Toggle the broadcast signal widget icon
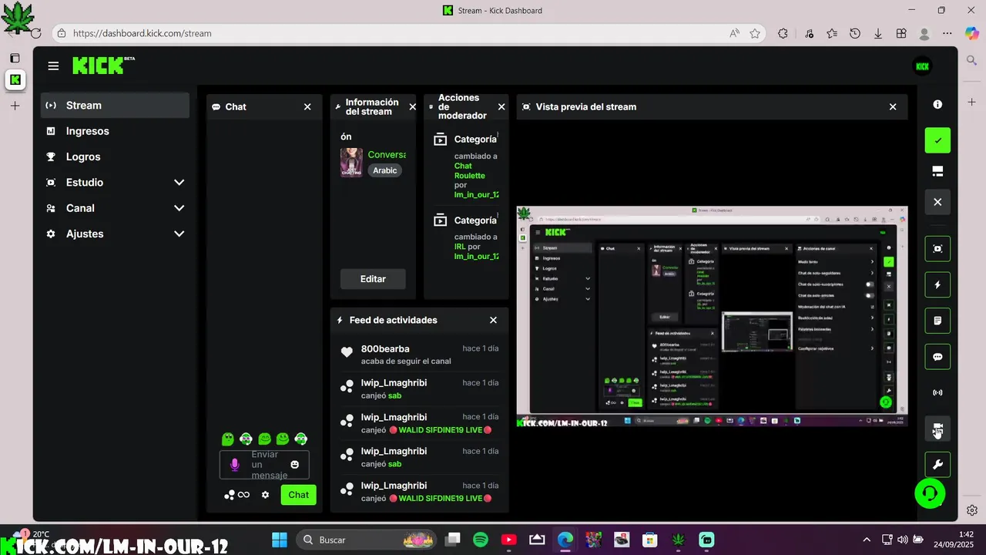The height and width of the screenshot is (555, 986). pyautogui.click(x=937, y=392)
